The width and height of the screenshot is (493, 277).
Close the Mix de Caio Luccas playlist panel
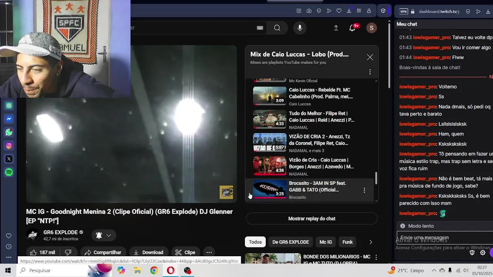[x=370, y=57]
